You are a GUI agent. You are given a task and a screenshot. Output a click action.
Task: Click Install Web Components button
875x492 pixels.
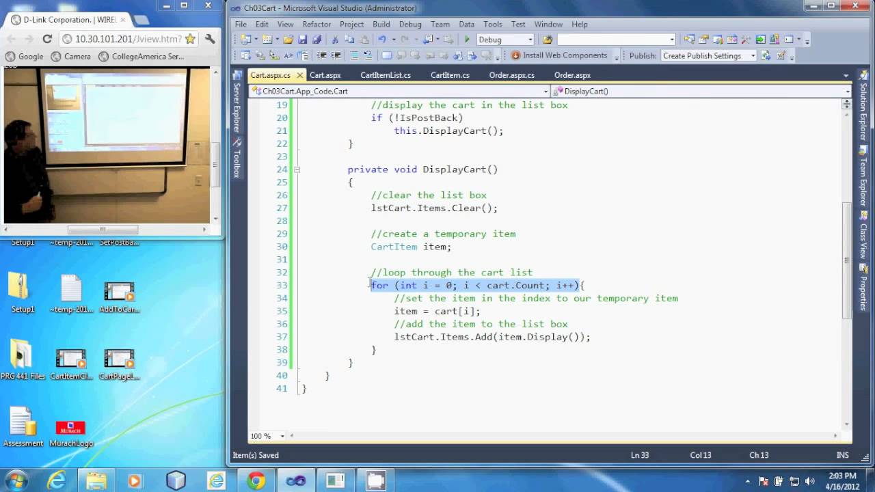(x=559, y=55)
